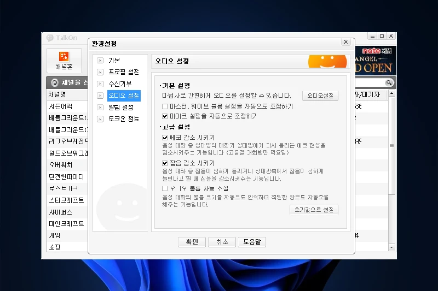The width and height of the screenshot is (438, 291).
Task: Open the 채널홈 icon in TalkOn window
Action: click(x=64, y=60)
